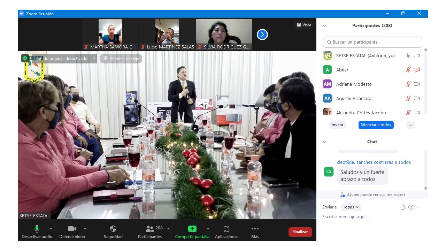Image resolution: width=446 pixels, height=251 pixels.
Task: Remove pin with Eliminar anclaje
Action: coord(121,59)
